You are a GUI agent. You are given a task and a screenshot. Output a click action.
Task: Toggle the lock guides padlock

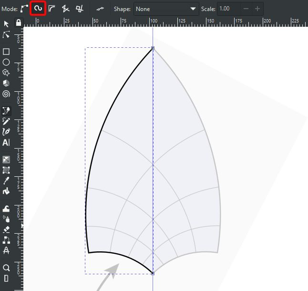click(19, 22)
